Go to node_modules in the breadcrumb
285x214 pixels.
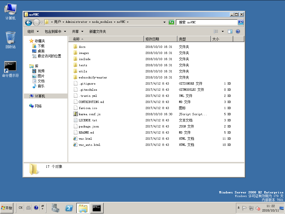click(x=102, y=22)
